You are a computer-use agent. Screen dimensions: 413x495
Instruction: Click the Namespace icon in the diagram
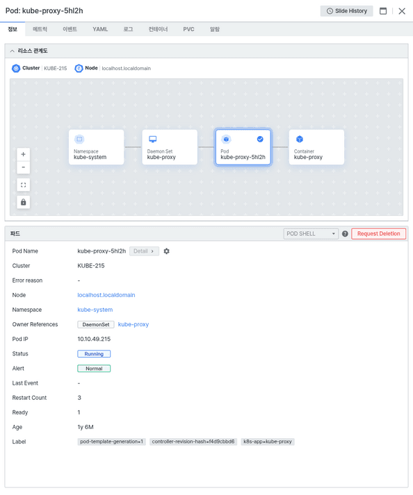pos(79,139)
